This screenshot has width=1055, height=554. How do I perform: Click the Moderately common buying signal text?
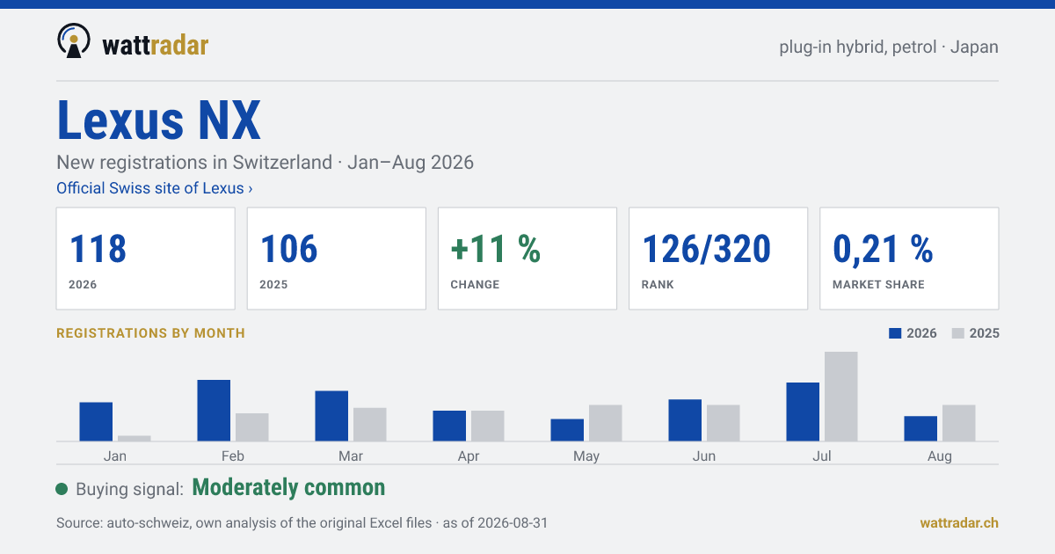tap(288, 488)
